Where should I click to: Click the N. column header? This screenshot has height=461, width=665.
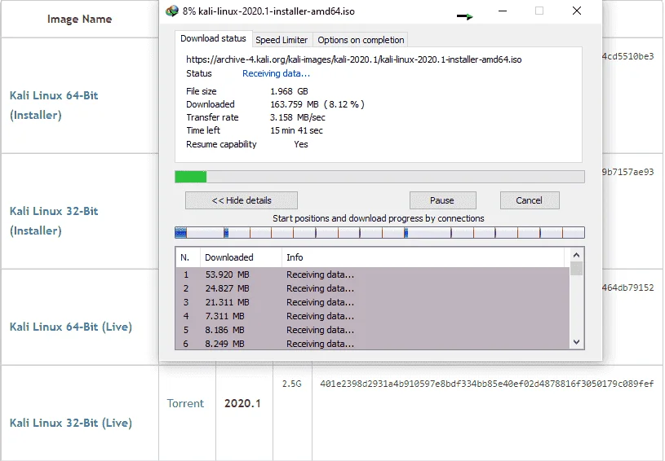pos(188,257)
